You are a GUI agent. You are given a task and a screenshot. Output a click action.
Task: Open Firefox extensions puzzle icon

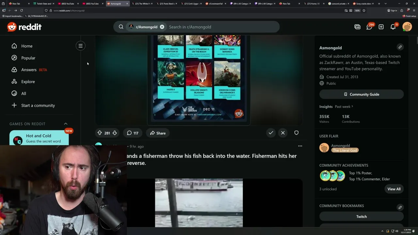pos(402,10)
